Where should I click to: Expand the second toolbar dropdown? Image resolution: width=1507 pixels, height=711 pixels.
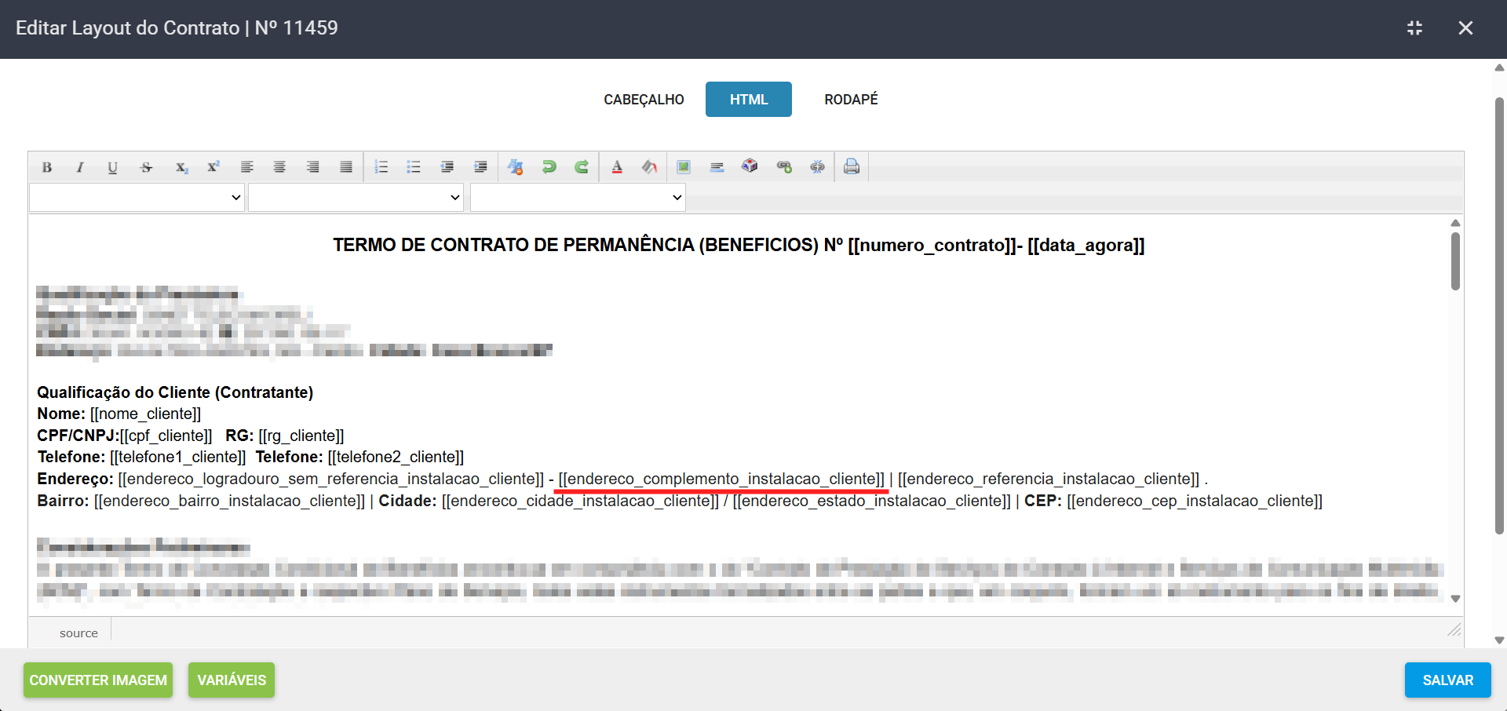point(356,198)
